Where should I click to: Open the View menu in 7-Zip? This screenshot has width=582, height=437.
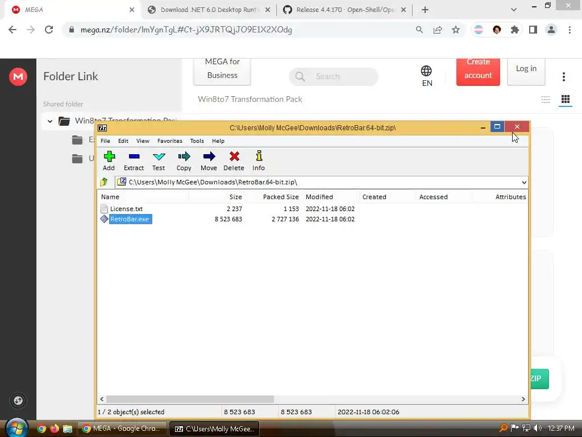(143, 141)
